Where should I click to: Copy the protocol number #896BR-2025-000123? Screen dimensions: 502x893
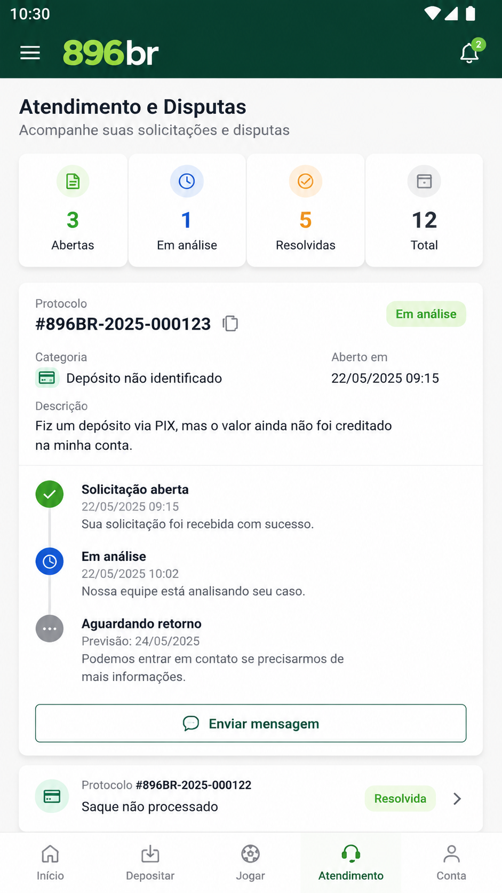[x=230, y=323]
